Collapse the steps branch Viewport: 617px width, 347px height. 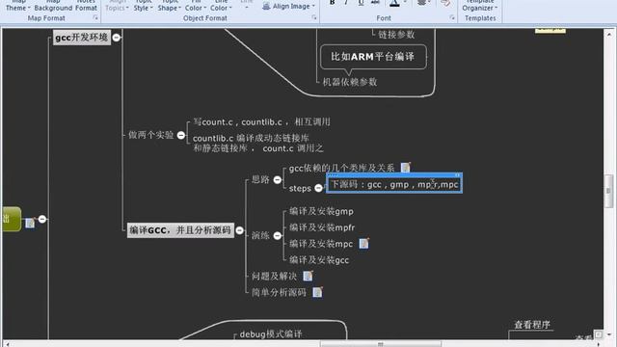click(319, 189)
